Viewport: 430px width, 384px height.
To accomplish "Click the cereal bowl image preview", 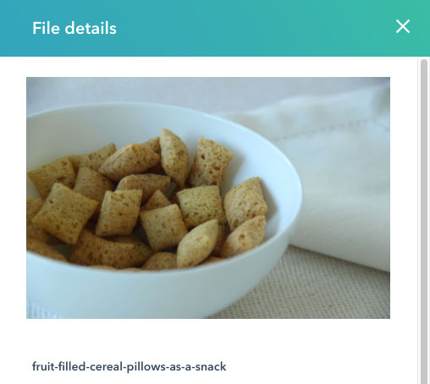I will [208, 198].
